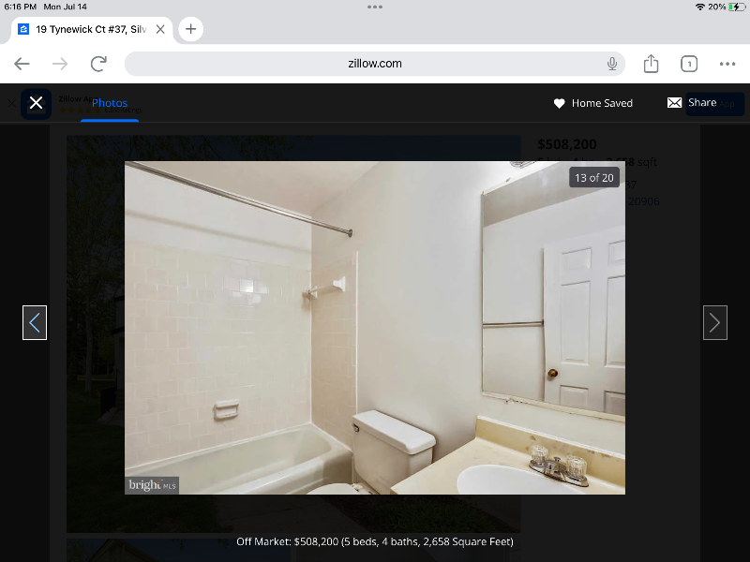Tap the microphone in the address bar
Viewport: 750px width, 562px height.
(x=612, y=64)
